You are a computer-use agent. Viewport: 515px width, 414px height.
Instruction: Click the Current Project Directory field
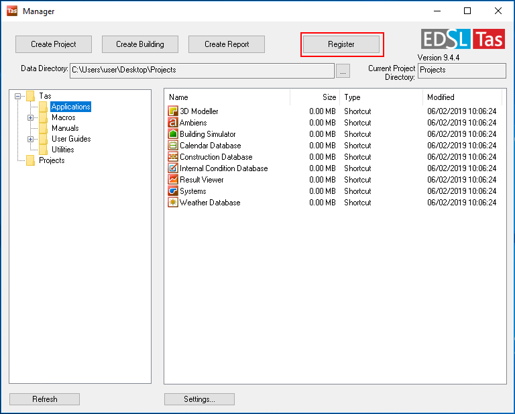point(462,70)
